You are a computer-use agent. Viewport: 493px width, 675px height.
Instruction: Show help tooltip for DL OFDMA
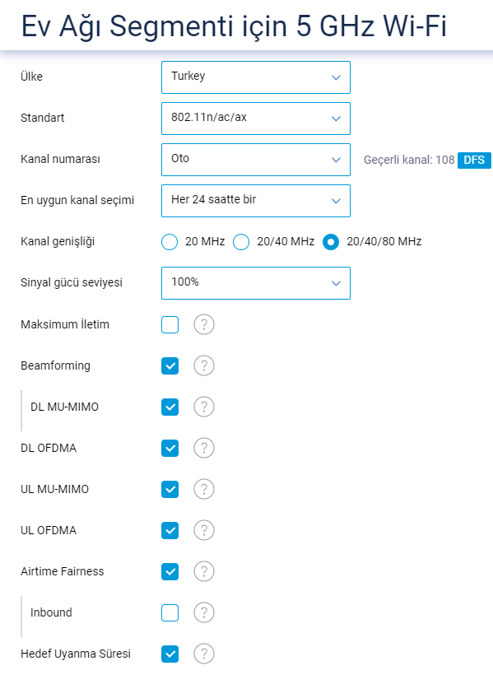click(204, 448)
